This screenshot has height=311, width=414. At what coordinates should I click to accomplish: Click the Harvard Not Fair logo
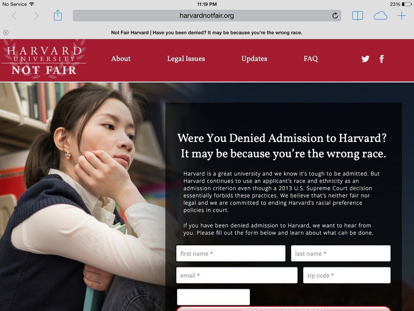coord(44,60)
